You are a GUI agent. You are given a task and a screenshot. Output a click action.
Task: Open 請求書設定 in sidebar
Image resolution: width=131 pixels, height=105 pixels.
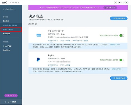[6, 50]
